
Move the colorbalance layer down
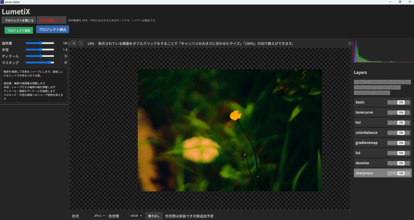tap(395, 133)
